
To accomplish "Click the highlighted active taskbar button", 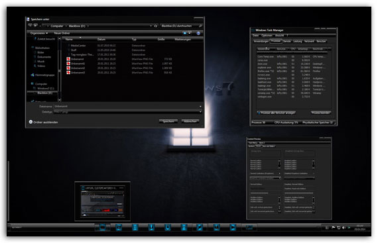I will click(x=102, y=227).
